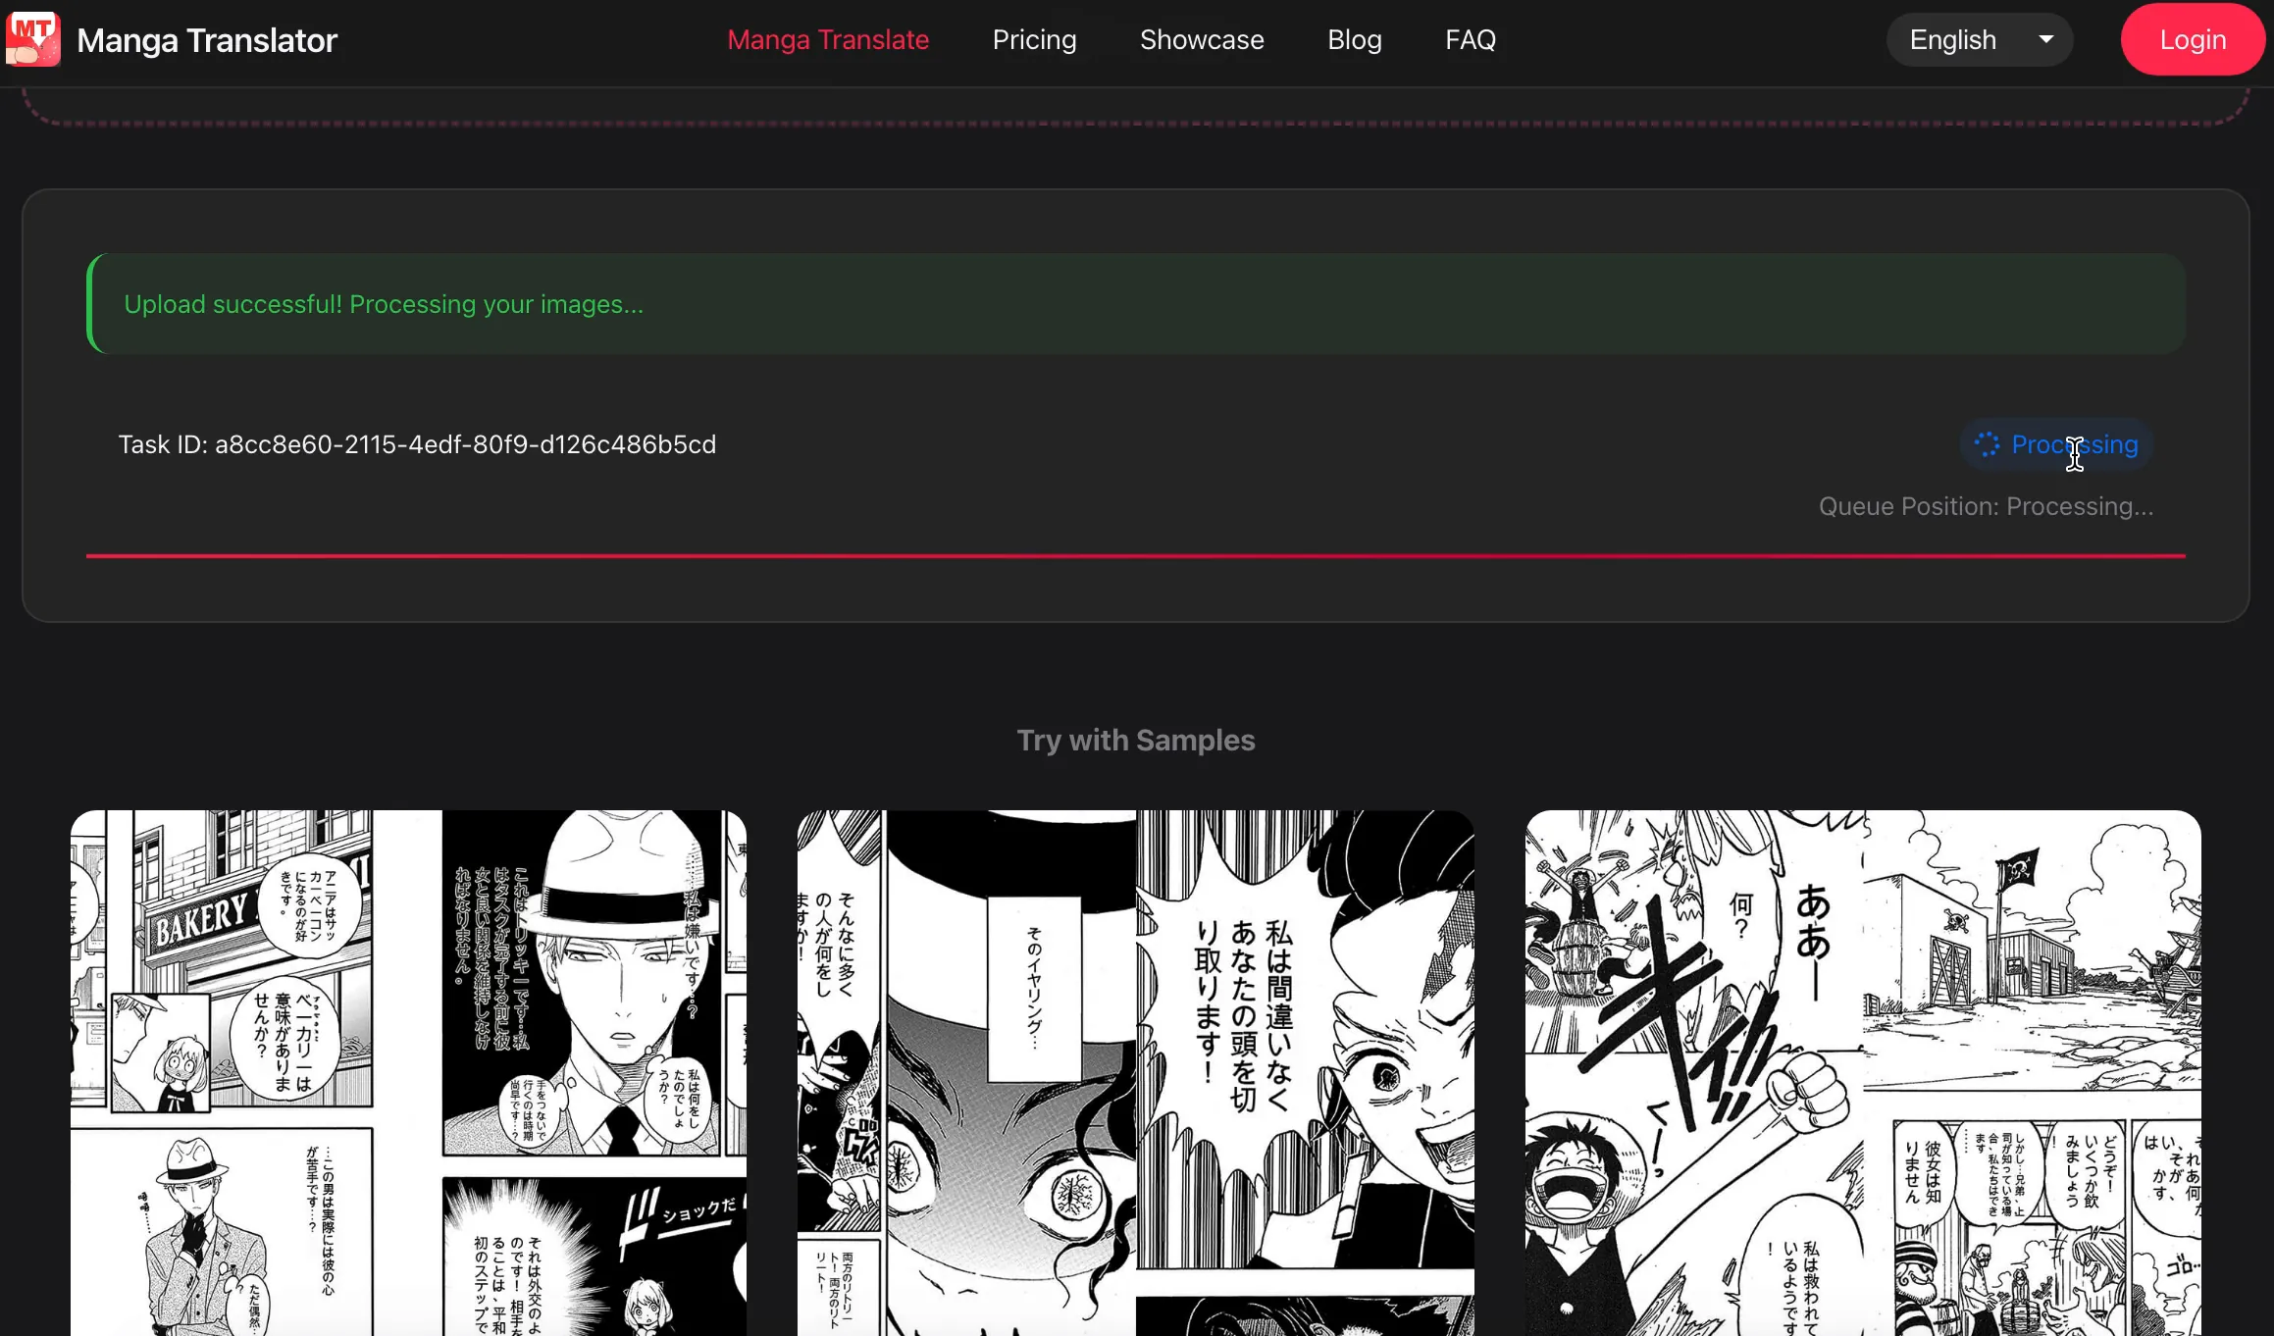Viewport: 2274px width, 1336px height.
Task: Click the Manga Translator site title
Action: click(207, 40)
